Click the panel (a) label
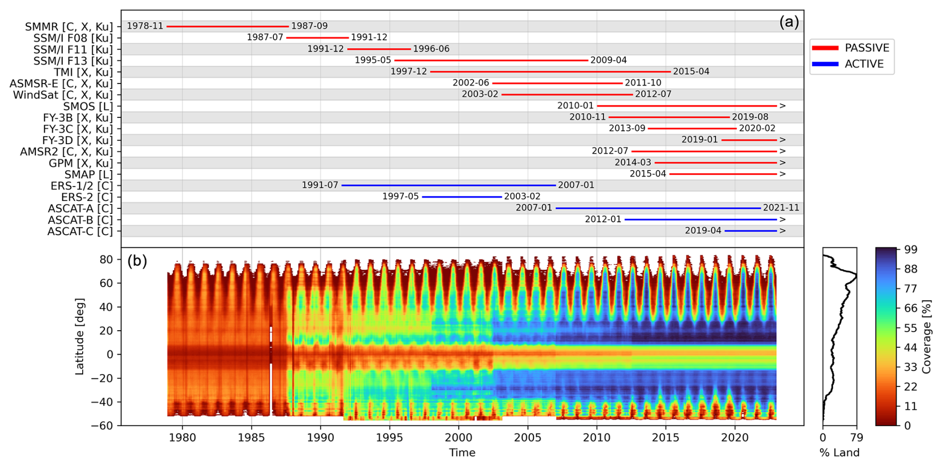942x466 pixels. [x=789, y=22]
